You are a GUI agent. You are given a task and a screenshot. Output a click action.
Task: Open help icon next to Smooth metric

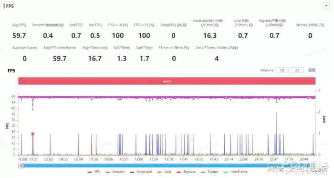(x=62, y=25)
